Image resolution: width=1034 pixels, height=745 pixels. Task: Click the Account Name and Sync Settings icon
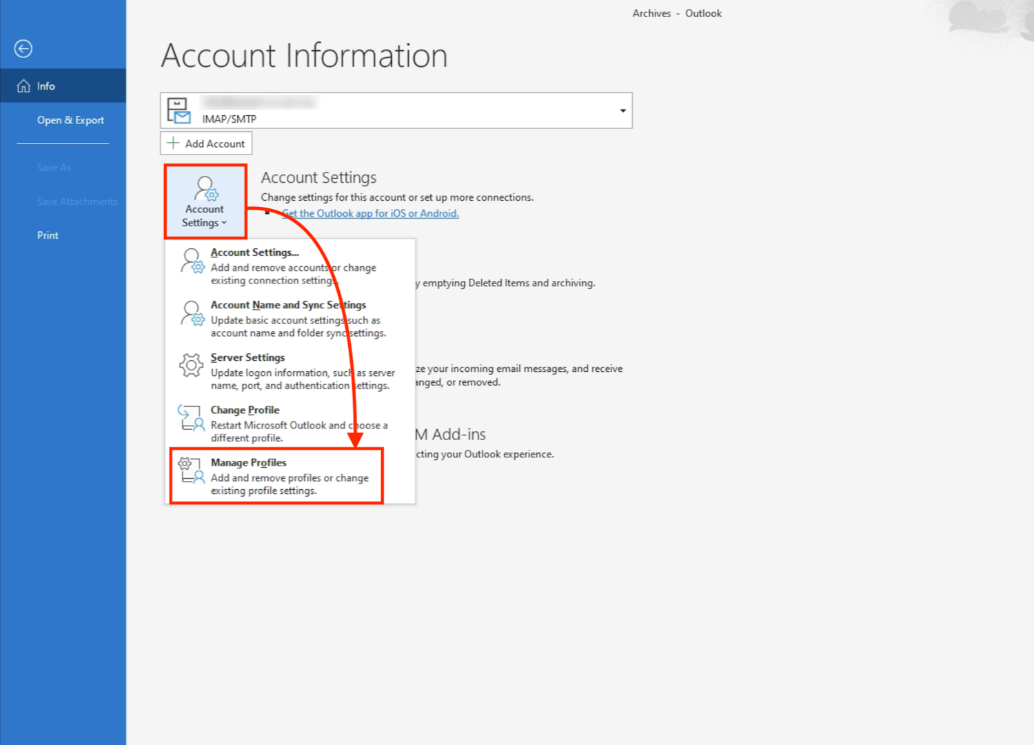coord(192,312)
